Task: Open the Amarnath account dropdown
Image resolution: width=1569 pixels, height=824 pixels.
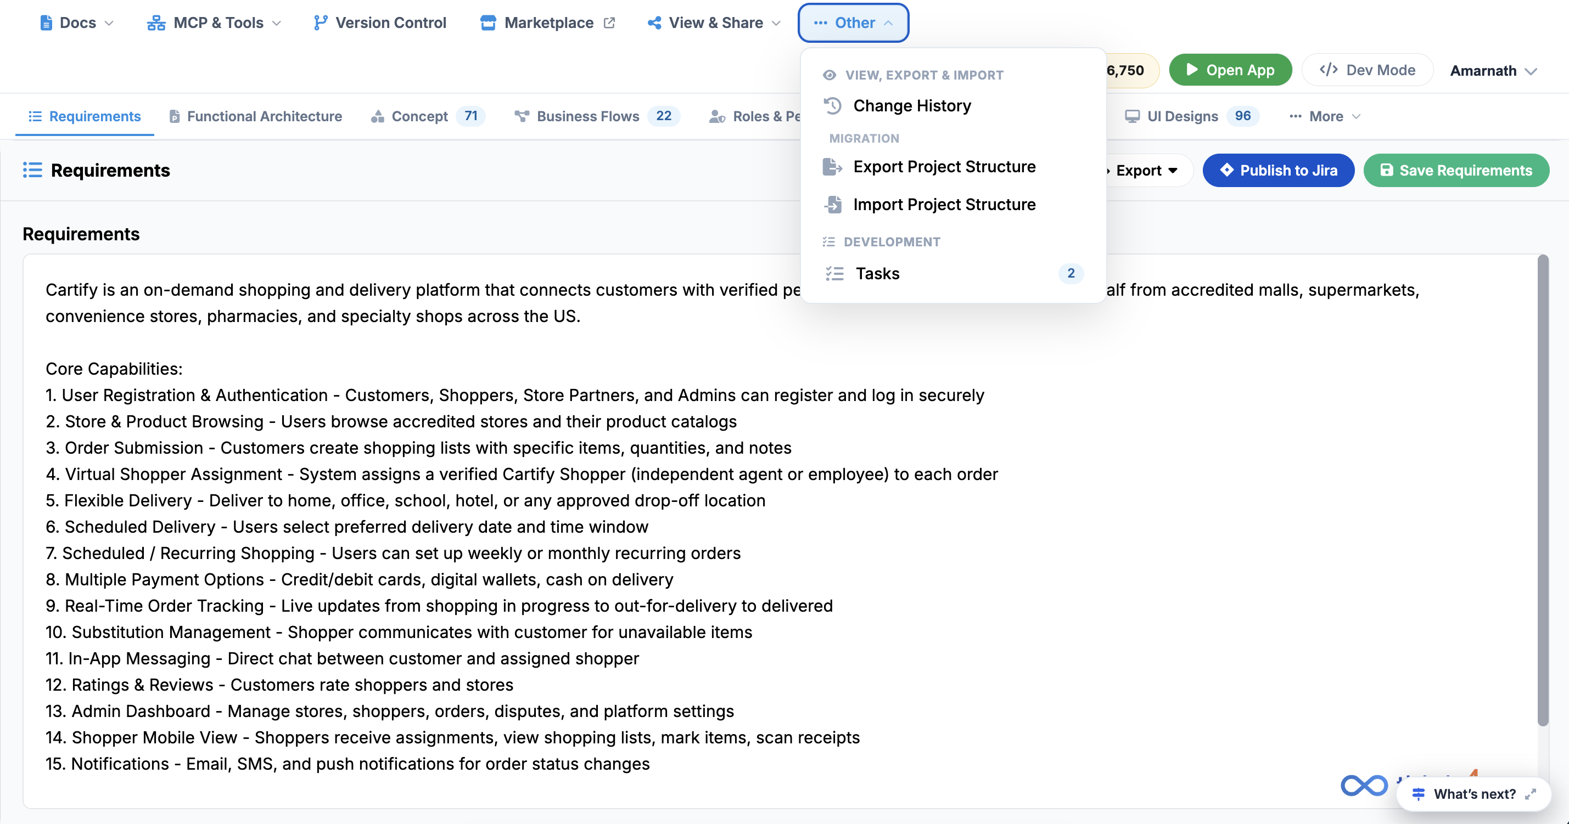Action: click(x=1493, y=71)
